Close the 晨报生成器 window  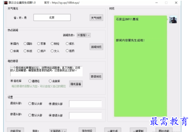(176, 3)
